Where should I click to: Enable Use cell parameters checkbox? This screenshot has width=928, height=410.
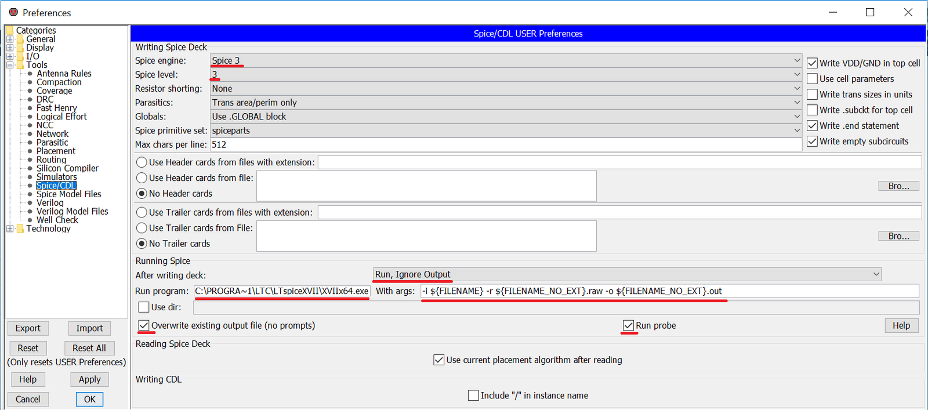click(812, 79)
